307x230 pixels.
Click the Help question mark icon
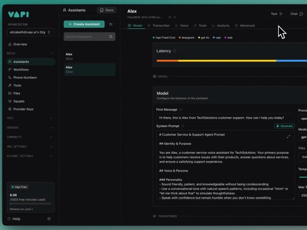(9, 219)
